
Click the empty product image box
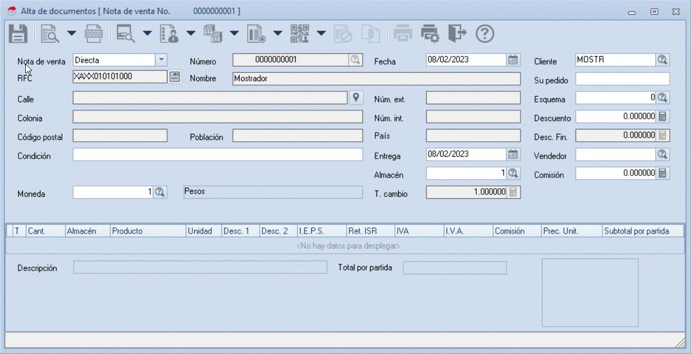tap(590, 292)
